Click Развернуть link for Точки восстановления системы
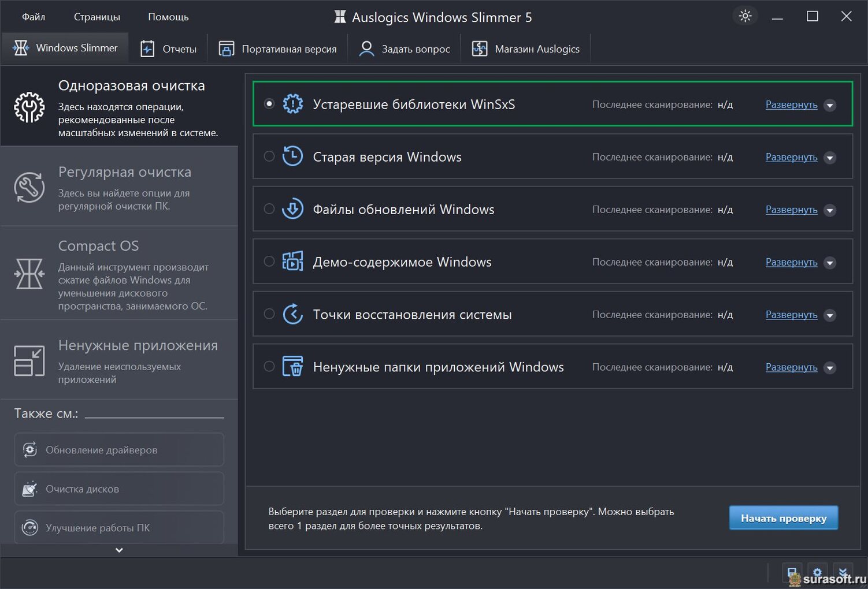 point(791,315)
